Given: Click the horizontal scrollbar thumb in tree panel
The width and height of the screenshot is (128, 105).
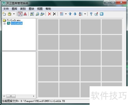Looking at the screenshot, I should [x=11, y=96].
